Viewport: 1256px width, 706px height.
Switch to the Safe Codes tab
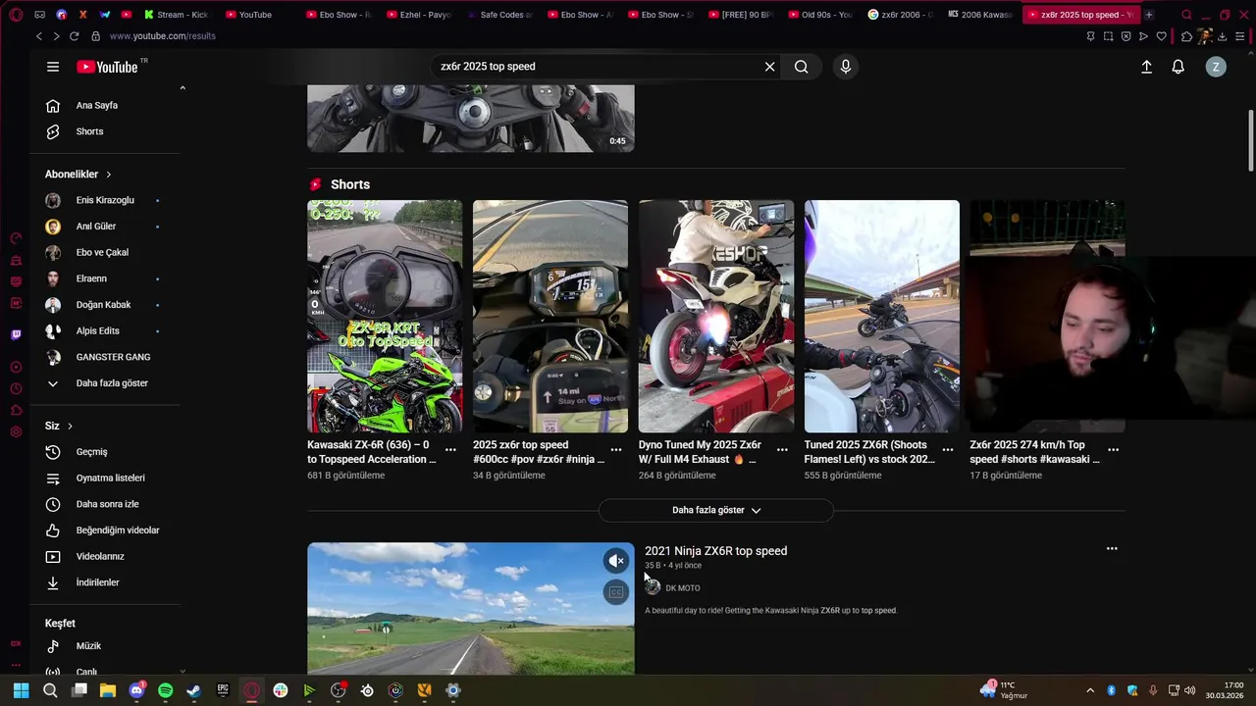pos(500,15)
